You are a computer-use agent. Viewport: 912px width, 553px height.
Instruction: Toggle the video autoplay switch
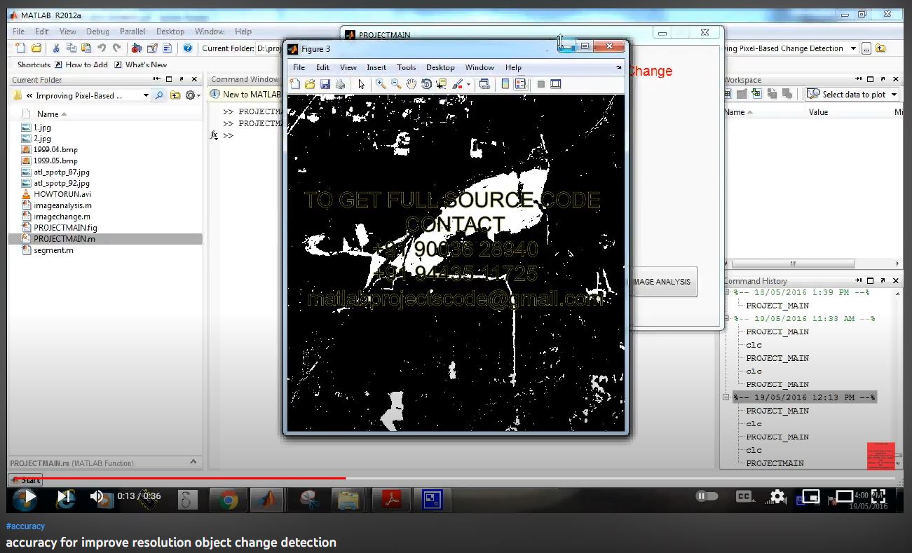click(707, 496)
